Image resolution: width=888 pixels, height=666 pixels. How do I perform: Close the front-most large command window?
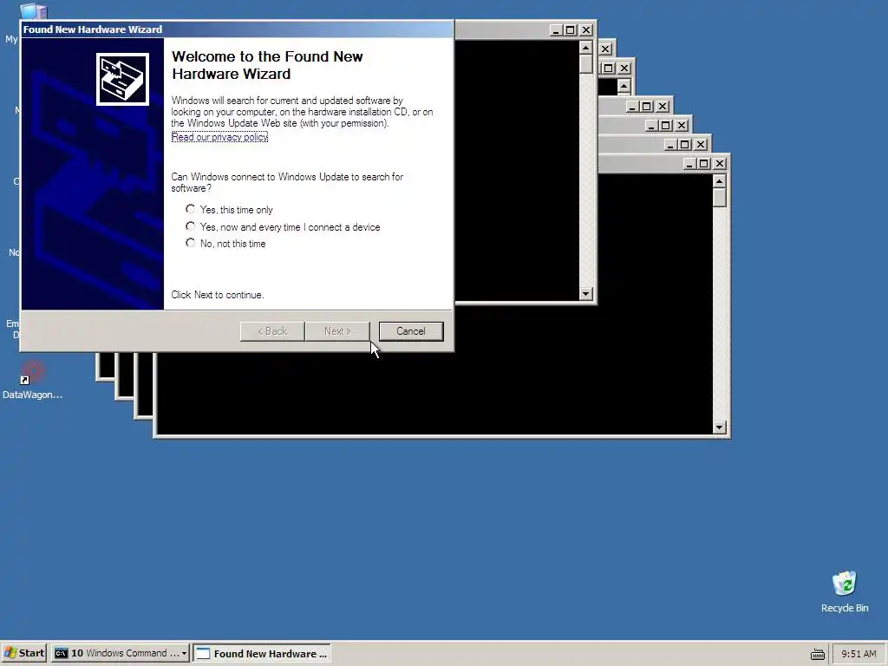coord(719,163)
